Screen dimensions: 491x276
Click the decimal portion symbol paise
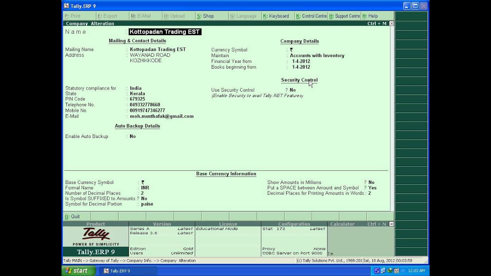tap(147, 204)
